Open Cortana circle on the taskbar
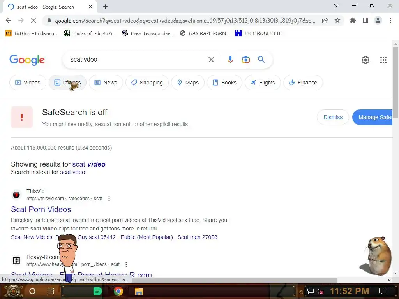The width and height of the screenshot is (399, 299). point(32,291)
